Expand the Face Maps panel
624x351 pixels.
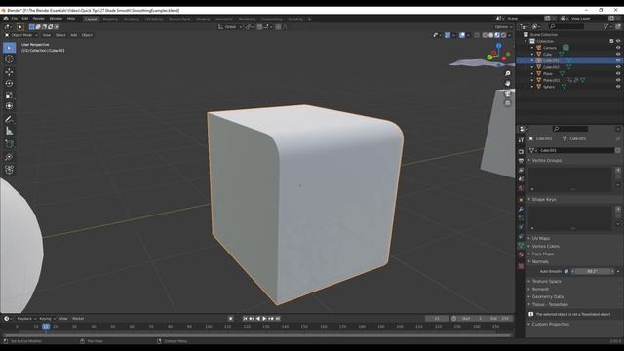click(542, 253)
